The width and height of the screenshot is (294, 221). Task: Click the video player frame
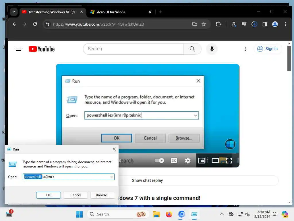148,115
